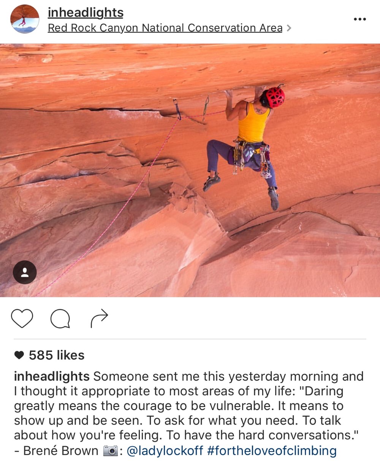380x461 pixels.
Task: Open the inheadlights username in the caption
Action: (x=52, y=376)
